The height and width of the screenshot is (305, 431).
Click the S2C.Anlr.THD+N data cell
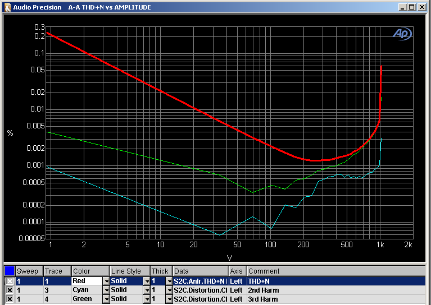[x=200, y=281]
